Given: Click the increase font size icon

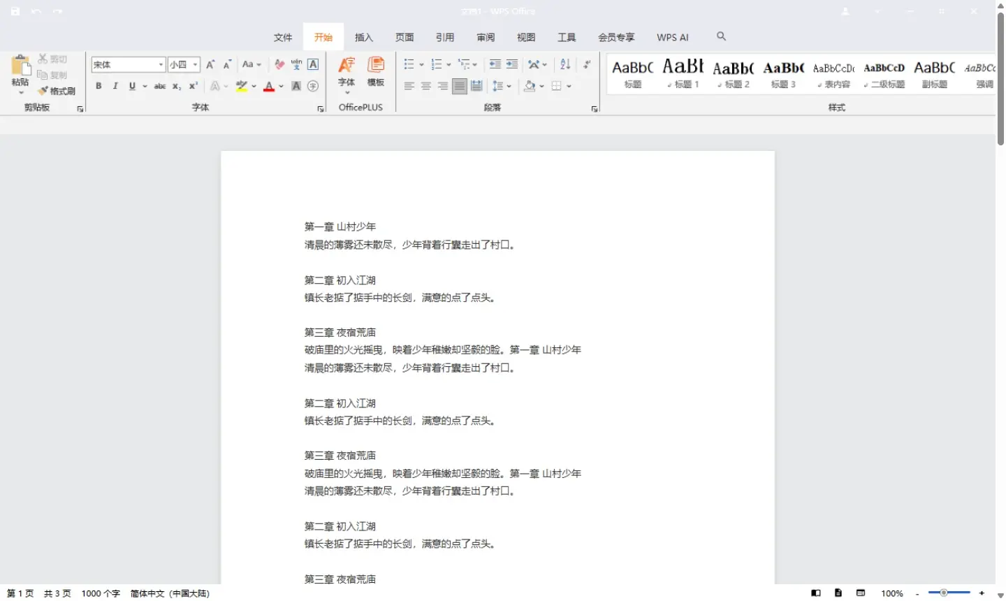Looking at the screenshot, I should coord(210,64).
